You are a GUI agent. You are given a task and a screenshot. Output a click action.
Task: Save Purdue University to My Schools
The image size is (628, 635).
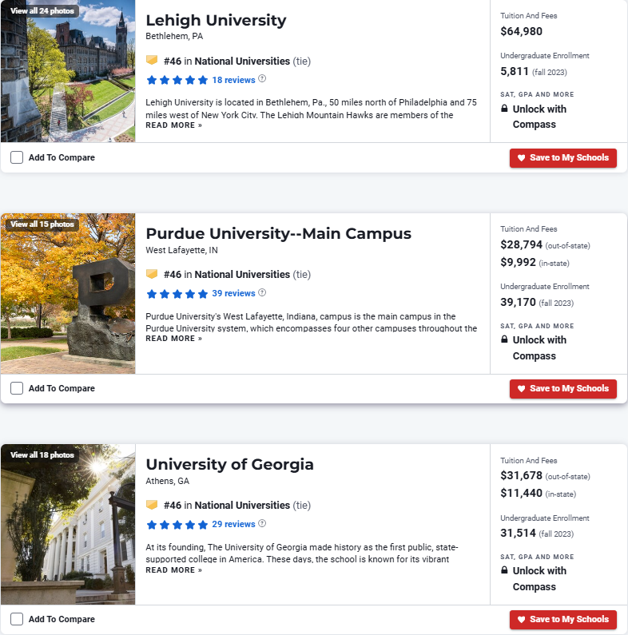562,388
